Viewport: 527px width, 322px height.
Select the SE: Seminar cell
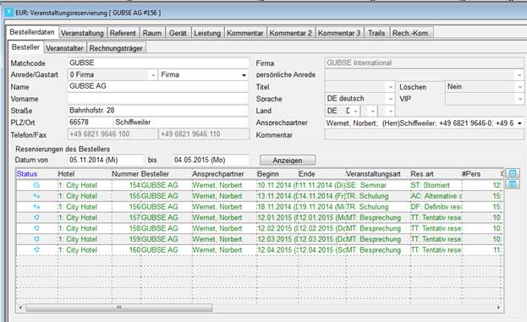tap(377, 185)
